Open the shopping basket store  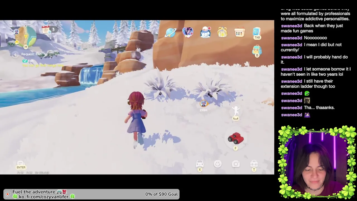tap(240, 32)
